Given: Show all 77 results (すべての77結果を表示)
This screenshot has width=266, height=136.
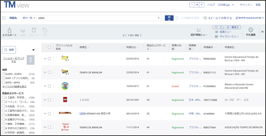Looking at the screenshot, I should pyautogui.click(x=14, y=87).
